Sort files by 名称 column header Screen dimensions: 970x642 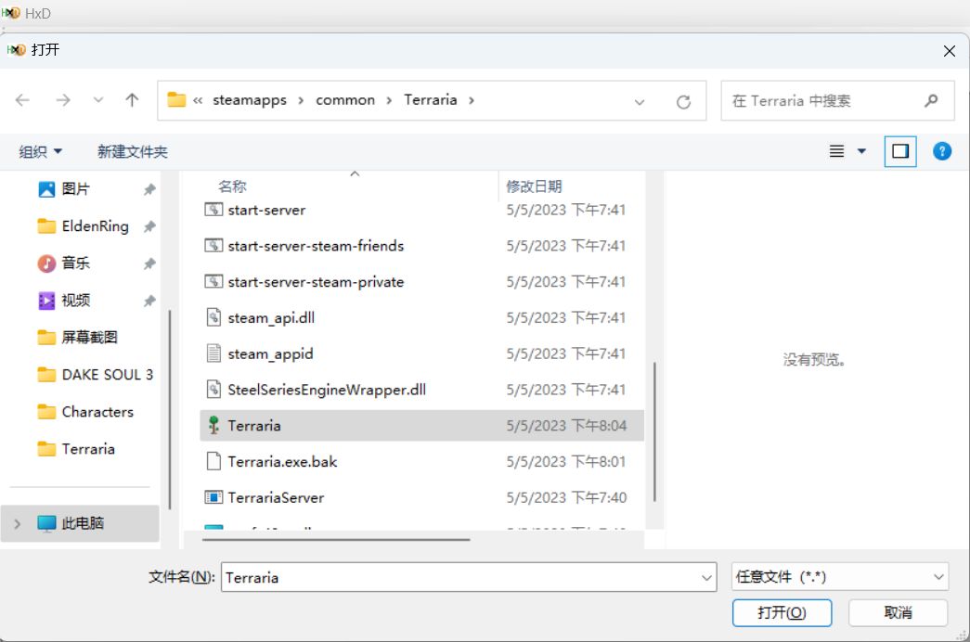[232, 186]
